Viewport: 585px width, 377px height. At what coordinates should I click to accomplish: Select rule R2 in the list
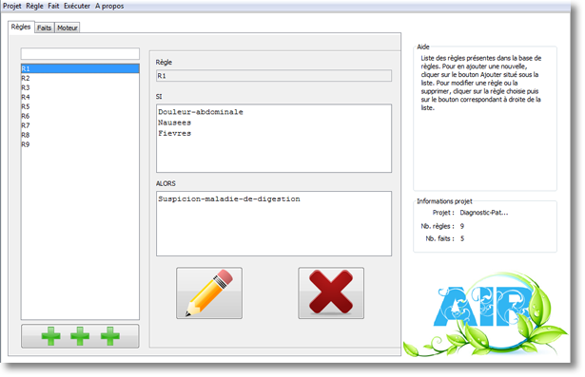click(x=80, y=78)
